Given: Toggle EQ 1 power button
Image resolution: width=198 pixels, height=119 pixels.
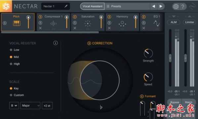Looking at the screenshot, I should (144, 17).
